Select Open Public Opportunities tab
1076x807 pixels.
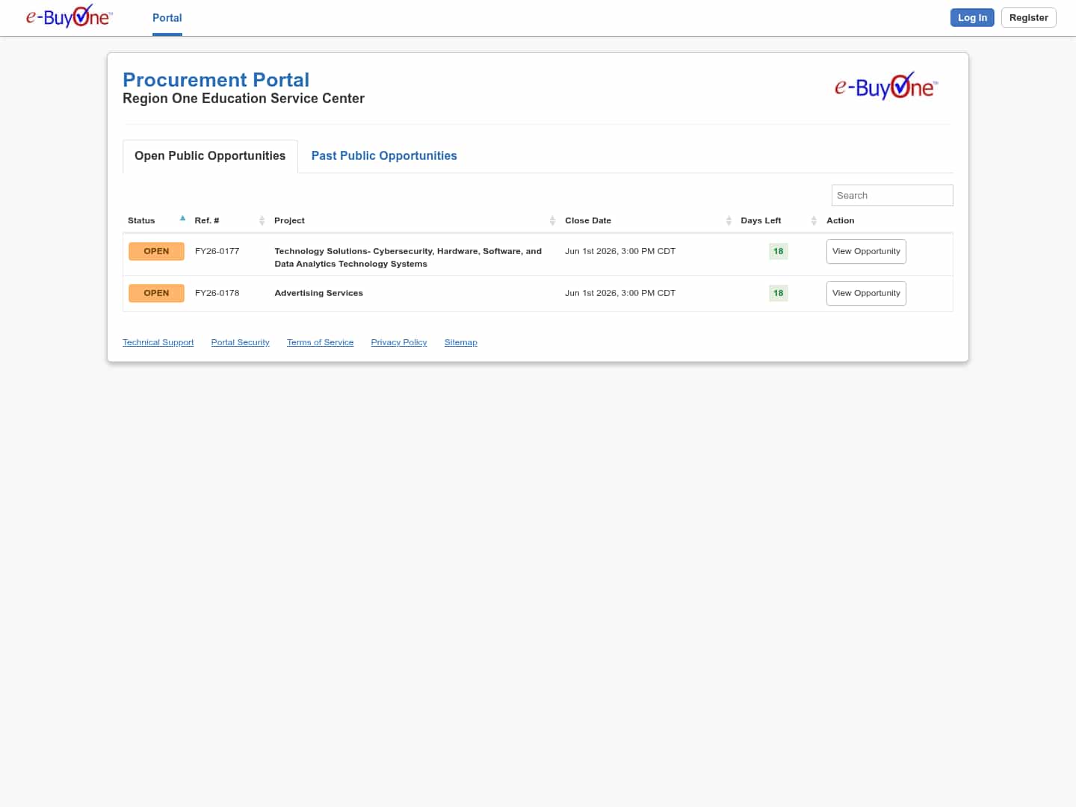tap(210, 156)
